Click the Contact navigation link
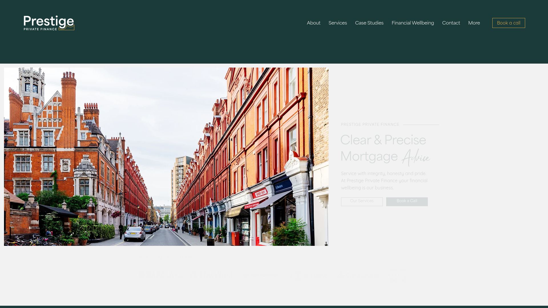The height and width of the screenshot is (308, 548). tap(451, 23)
